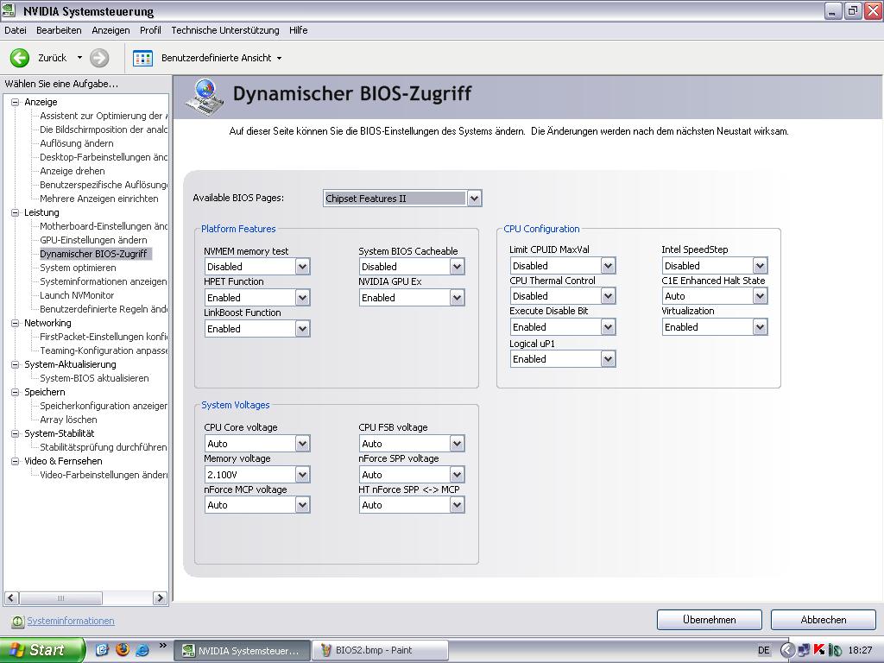Image resolution: width=884 pixels, height=663 pixels.
Task: Open the Profil menu
Action: coord(150,30)
